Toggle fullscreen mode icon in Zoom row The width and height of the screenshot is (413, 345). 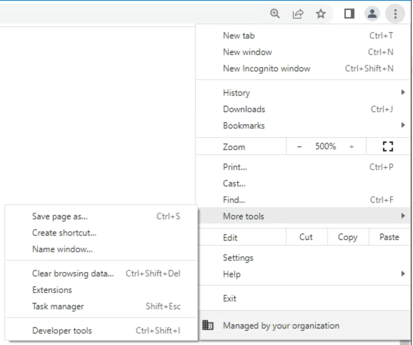388,146
